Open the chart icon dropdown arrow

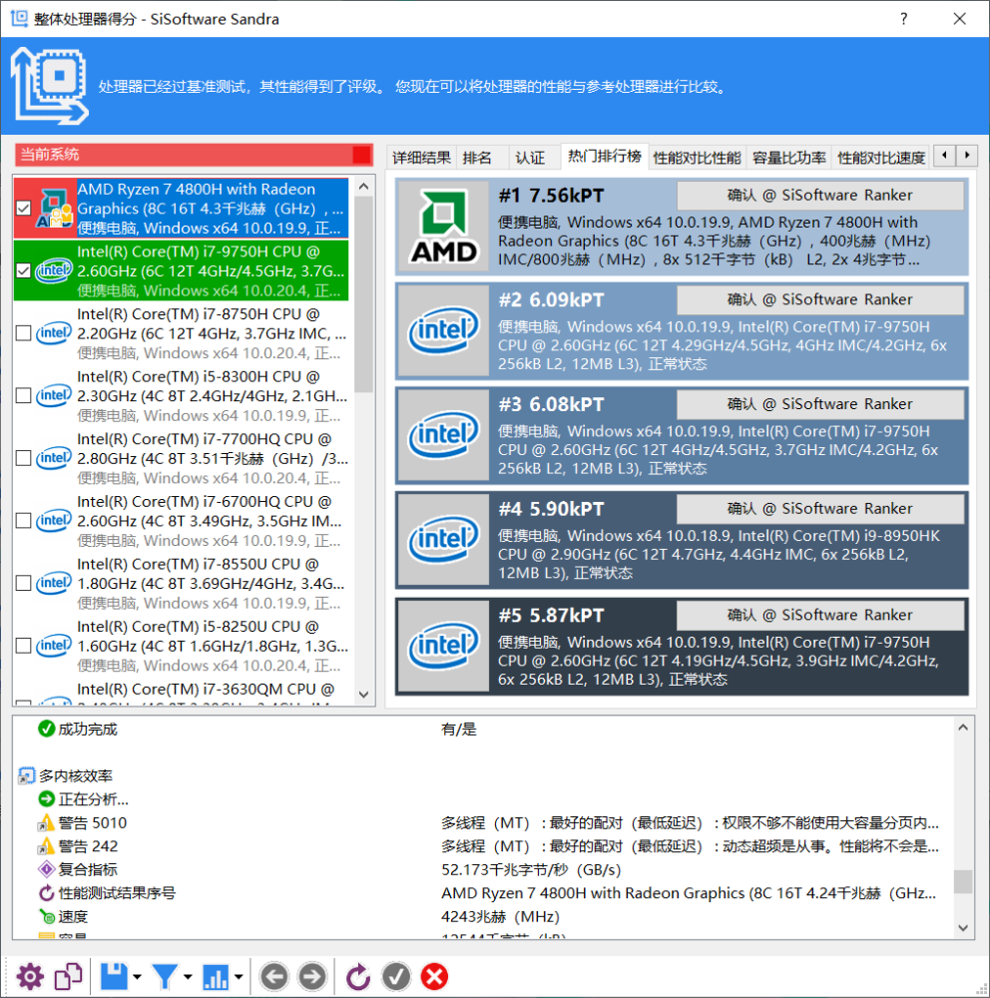coord(239,977)
